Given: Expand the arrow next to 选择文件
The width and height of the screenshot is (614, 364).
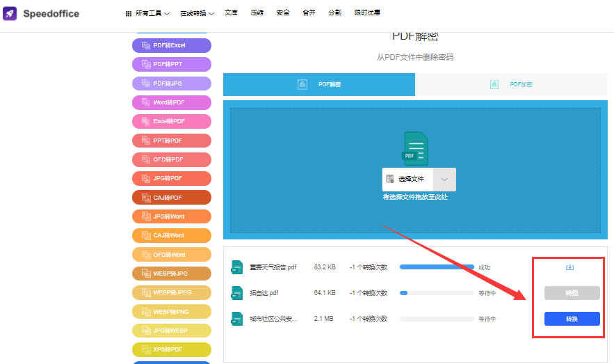Looking at the screenshot, I should [x=444, y=180].
